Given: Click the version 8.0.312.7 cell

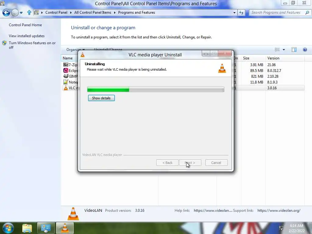Looking at the screenshot, I should point(274,70).
